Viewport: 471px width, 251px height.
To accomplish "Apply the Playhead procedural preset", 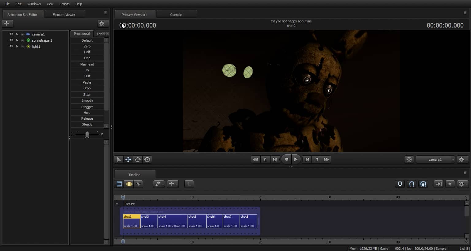I will 87,64.
